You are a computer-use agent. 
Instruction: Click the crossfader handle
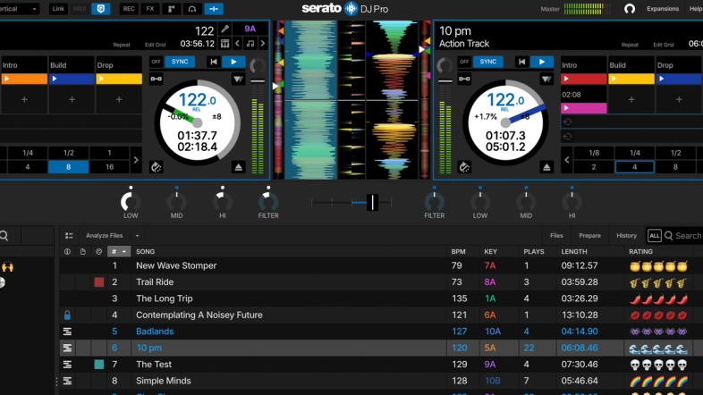(x=372, y=203)
